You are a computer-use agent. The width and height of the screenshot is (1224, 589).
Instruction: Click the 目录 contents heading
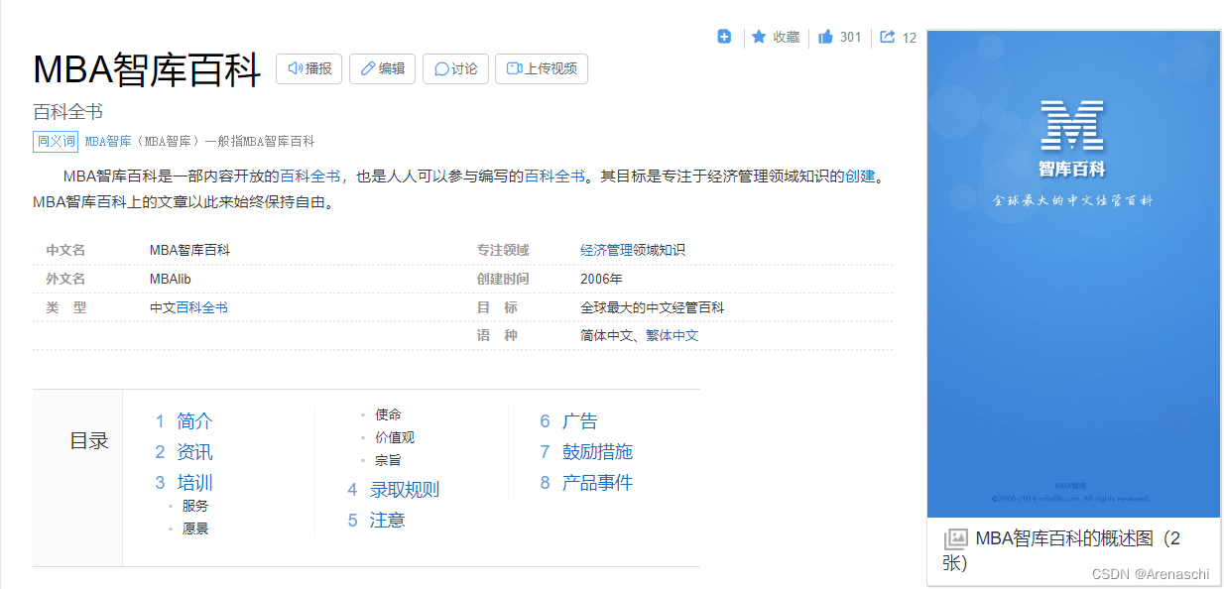(x=89, y=441)
